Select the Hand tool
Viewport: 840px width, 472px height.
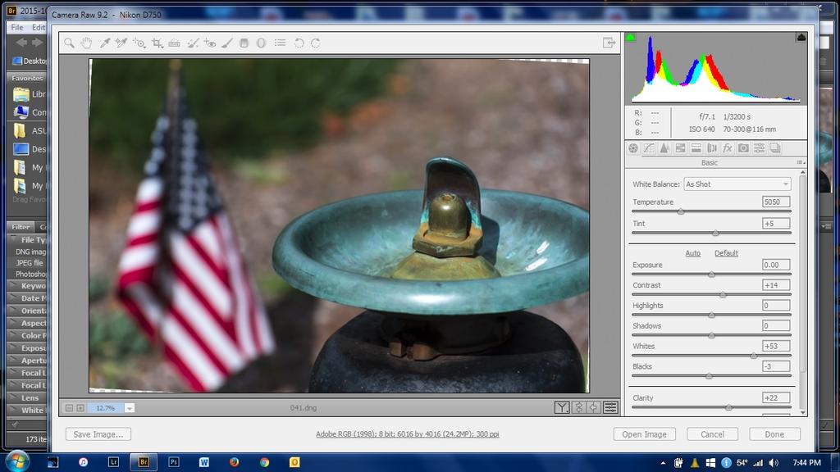(x=86, y=43)
